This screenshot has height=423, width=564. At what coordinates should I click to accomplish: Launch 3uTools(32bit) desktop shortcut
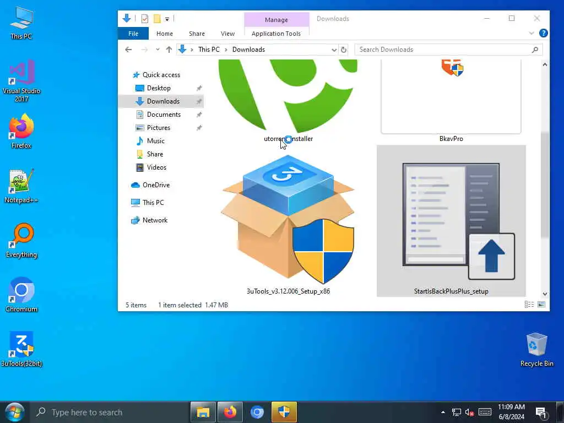(21, 349)
